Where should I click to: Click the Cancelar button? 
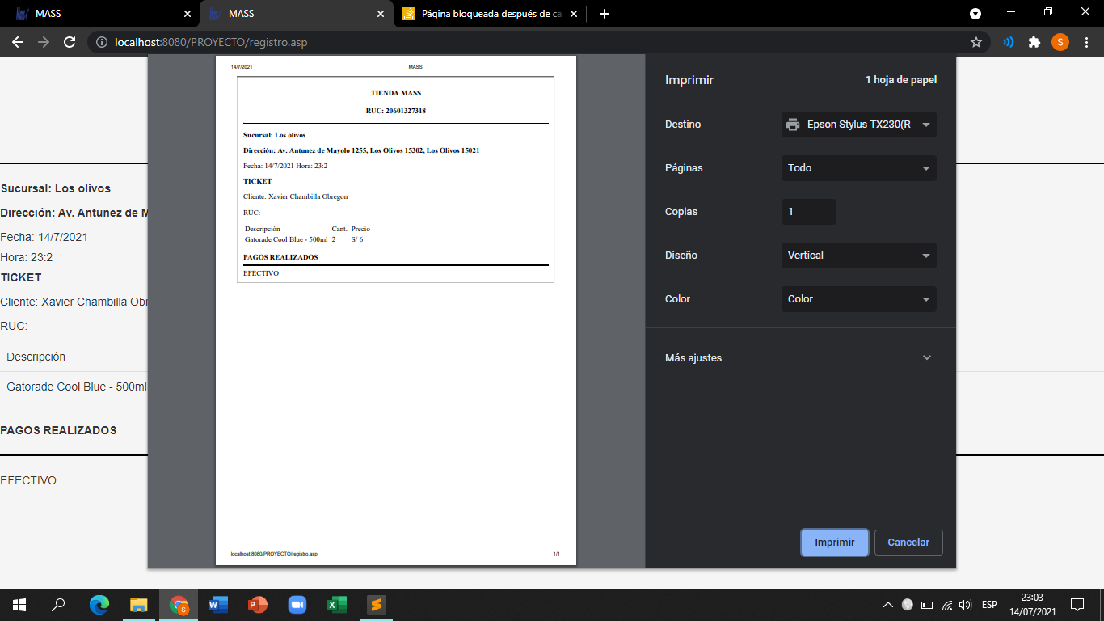tap(908, 543)
